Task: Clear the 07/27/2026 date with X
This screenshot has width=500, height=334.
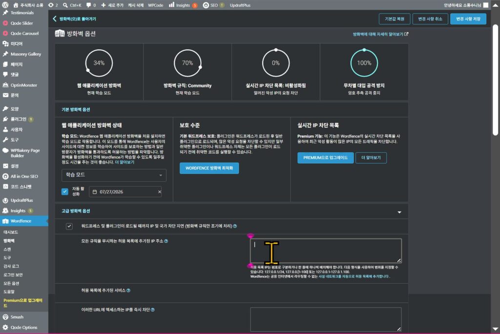Action: (x=160, y=192)
